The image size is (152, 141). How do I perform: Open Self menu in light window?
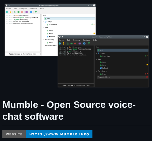pyautogui.click(x=15, y=9)
